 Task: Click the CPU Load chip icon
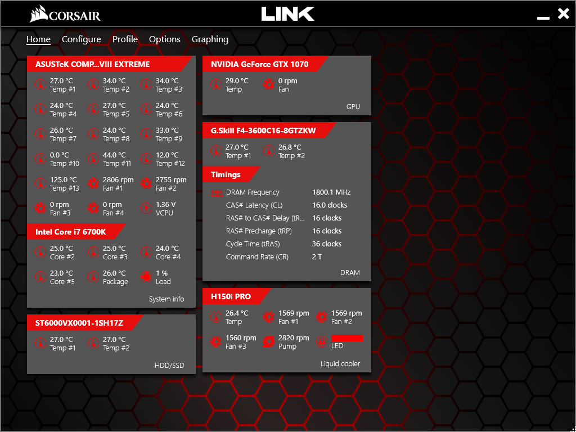[146, 277]
